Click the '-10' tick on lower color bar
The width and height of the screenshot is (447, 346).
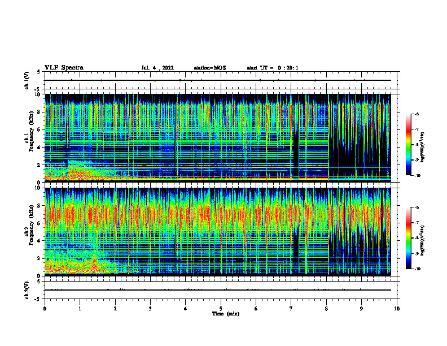click(417, 269)
